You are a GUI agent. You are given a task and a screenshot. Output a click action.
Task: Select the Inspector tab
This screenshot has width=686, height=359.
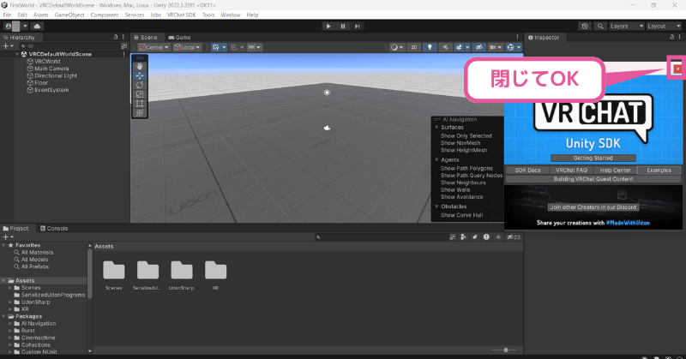pos(544,38)
